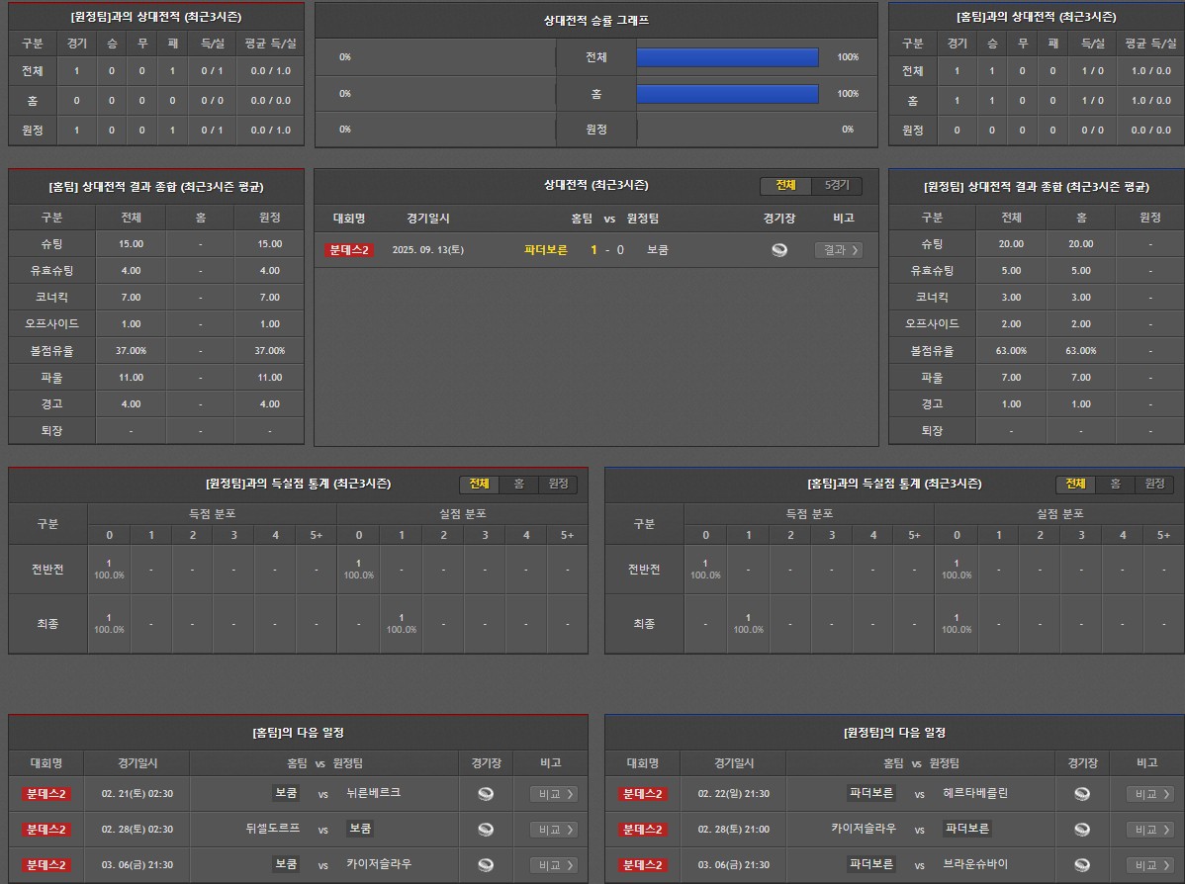Viewport: 1185px width, 884px height.
Task: Switch [원정팀]과의 득실점 통계 to 원정
Action: click(558, 484)
